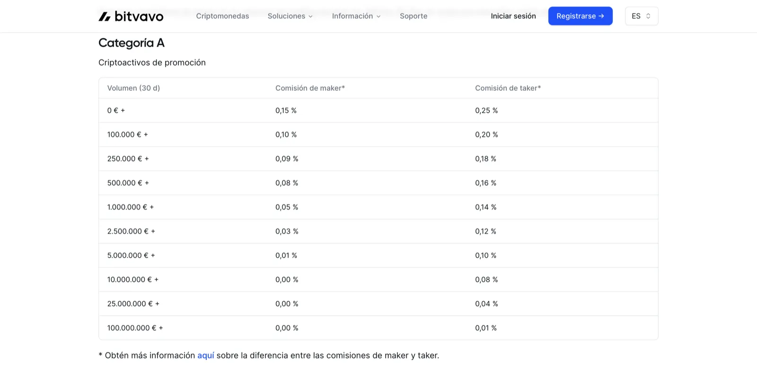Click Iniciar sesión link

pos(513,16)
